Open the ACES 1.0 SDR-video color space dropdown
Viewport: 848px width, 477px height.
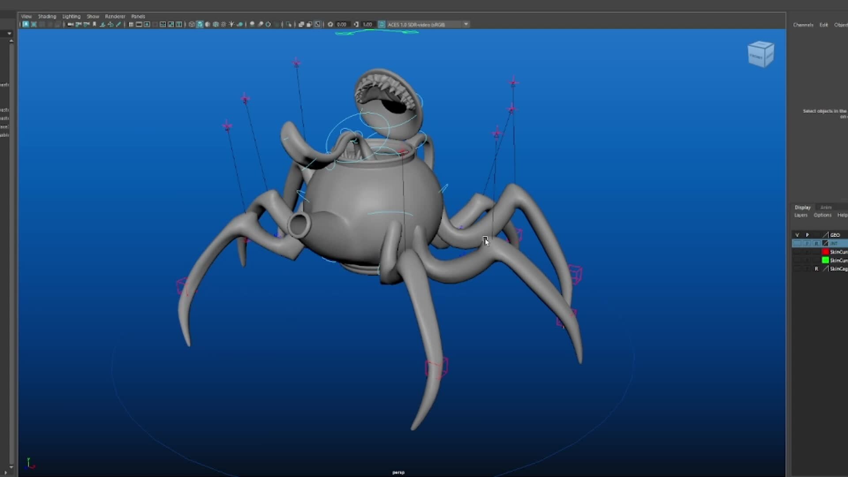point(466,24)
